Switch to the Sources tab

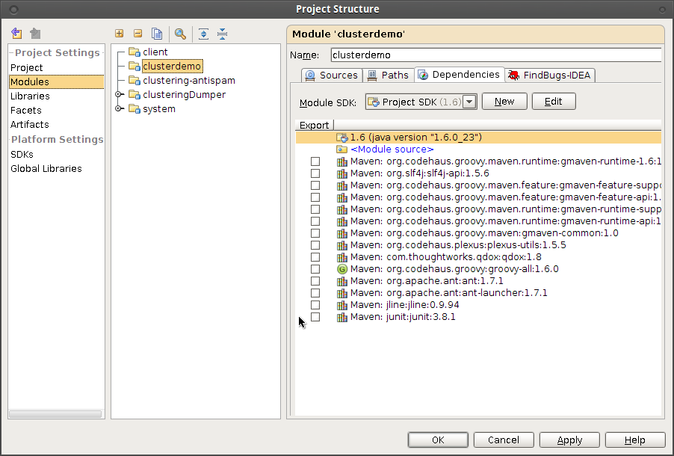(x=332, y=75)
